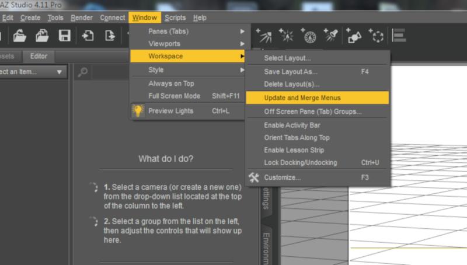Open the Select an Item dropdown
The image size is (467, 265).
pos(33,72)
